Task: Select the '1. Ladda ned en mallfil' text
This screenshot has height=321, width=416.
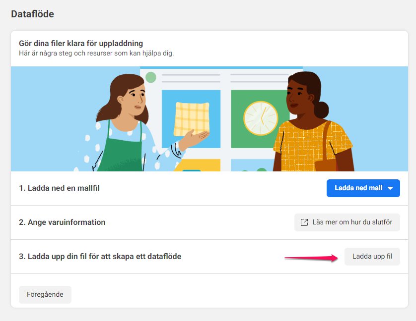Action: point(59,188)
